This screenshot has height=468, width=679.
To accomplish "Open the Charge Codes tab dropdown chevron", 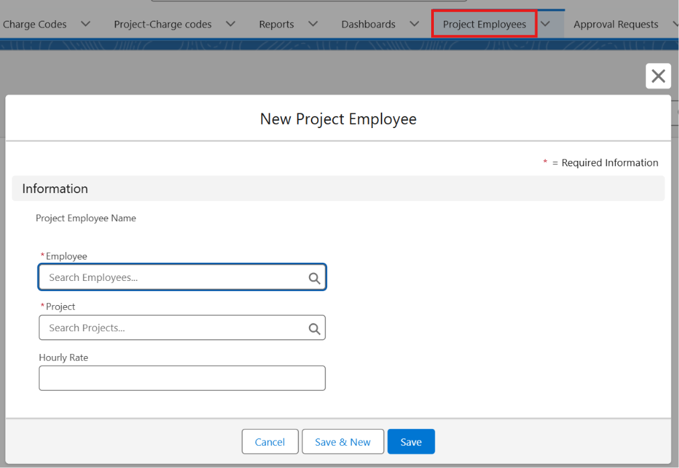I will (86, 23).
